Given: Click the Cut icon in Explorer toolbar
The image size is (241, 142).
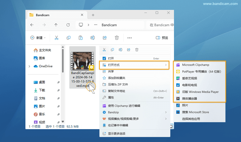Looking at the screenshot, I should coord(56,38).
